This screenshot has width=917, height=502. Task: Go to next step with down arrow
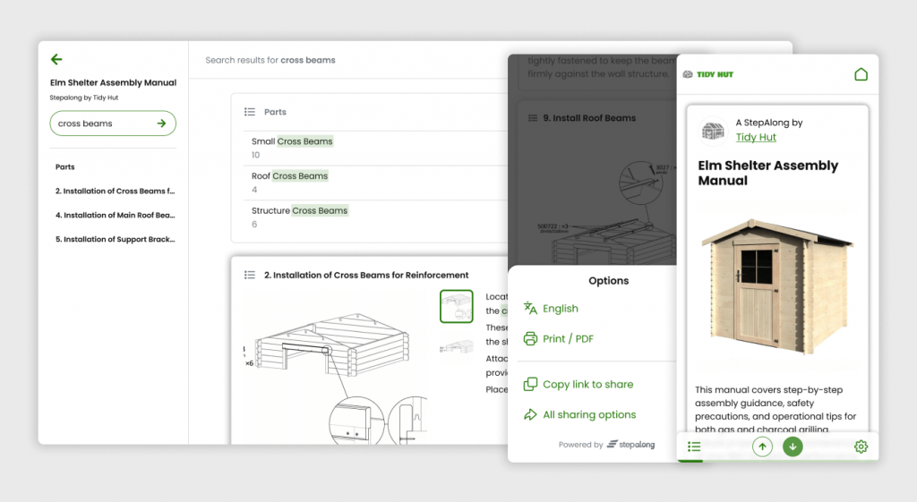tap(793, 447)
